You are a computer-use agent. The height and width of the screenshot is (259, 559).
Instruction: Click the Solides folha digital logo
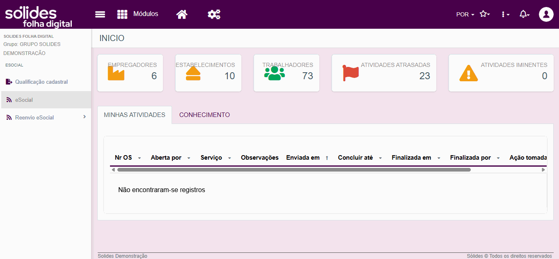39,17
